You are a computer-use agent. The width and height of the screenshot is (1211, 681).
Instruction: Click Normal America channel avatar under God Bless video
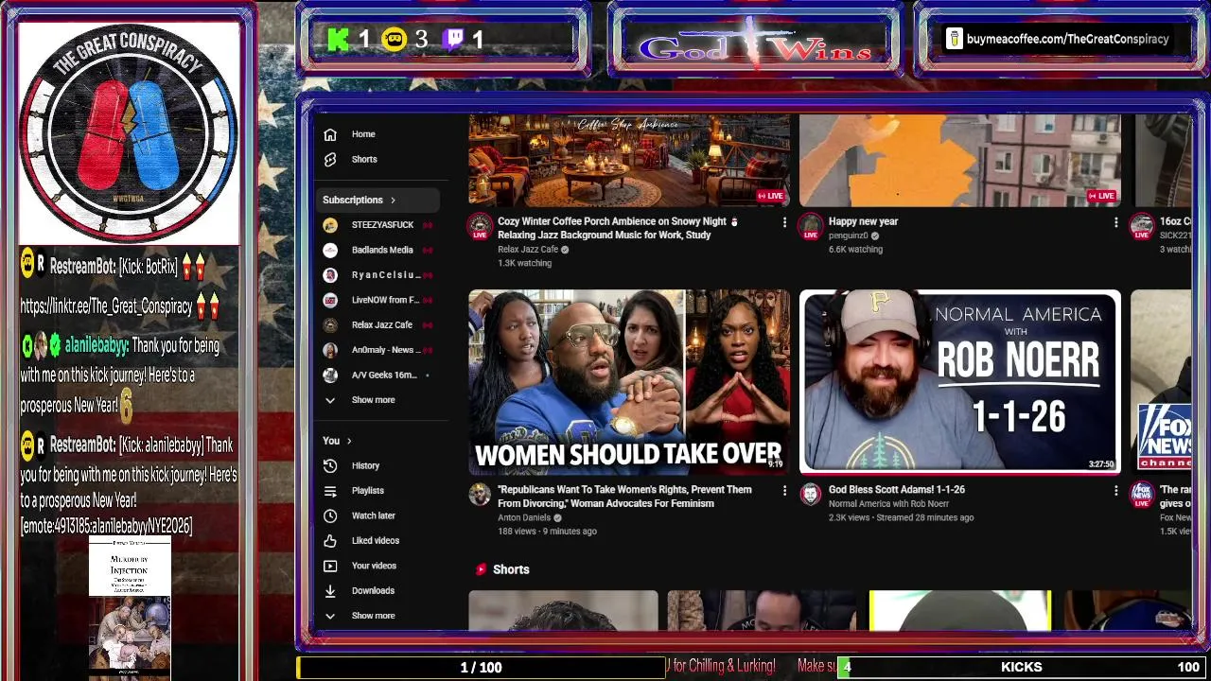[x=811, y=495]
